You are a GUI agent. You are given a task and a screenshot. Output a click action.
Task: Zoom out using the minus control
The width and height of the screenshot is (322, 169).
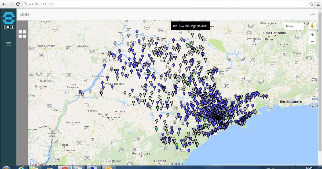[312, 41]
